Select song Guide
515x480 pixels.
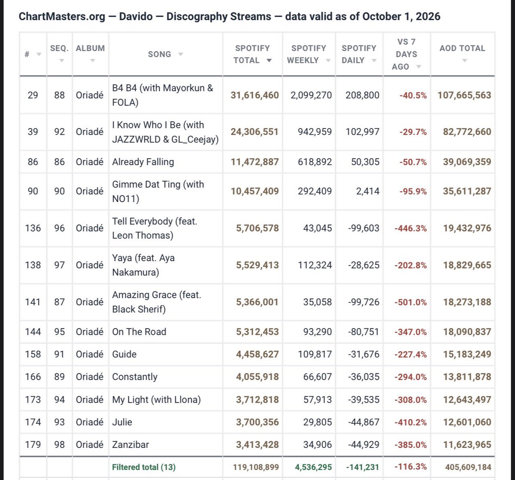click(x=124, y=354)
